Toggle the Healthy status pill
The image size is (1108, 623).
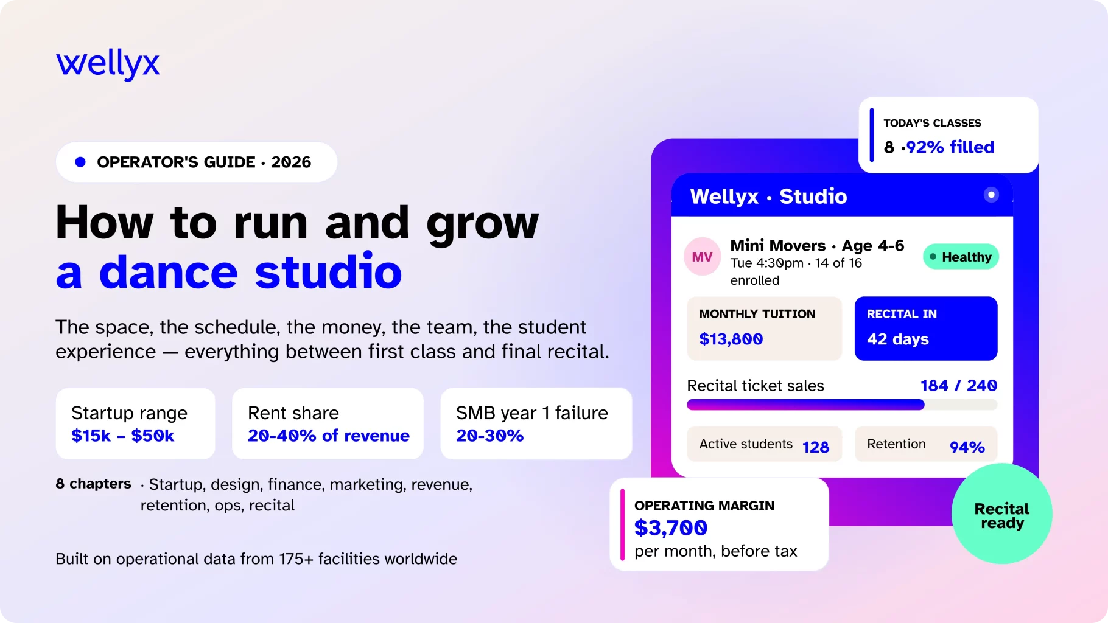(x=961, y=257)
